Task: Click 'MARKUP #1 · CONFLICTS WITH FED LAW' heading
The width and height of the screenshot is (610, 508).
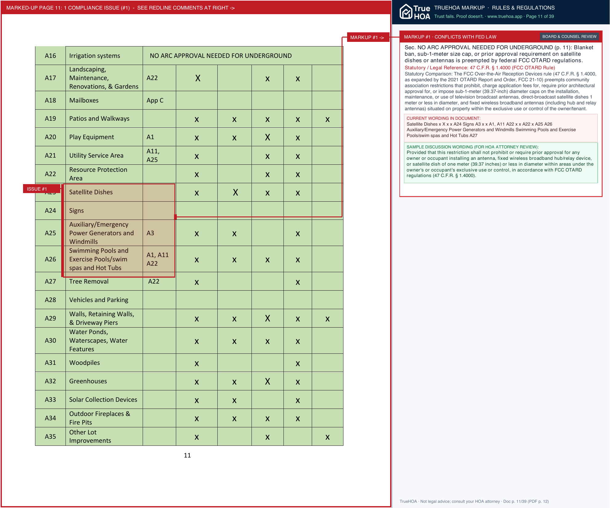Action: pos(450,37)
